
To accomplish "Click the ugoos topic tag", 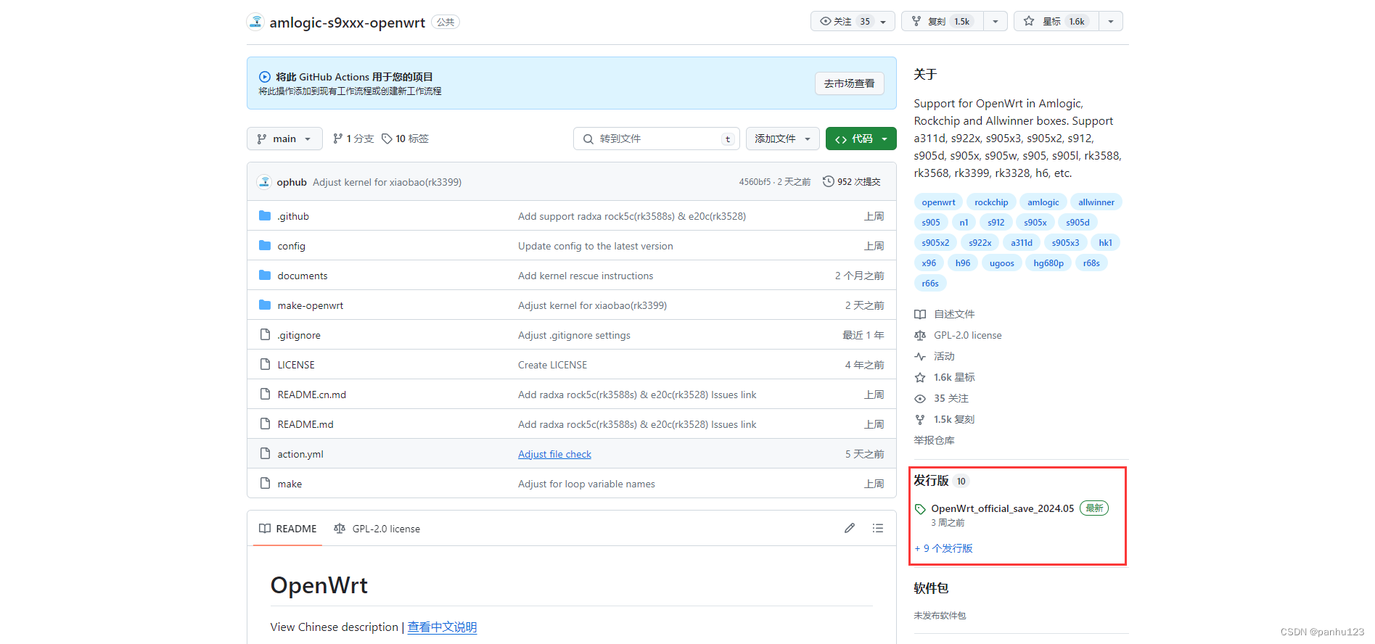I will (1001, 263).
